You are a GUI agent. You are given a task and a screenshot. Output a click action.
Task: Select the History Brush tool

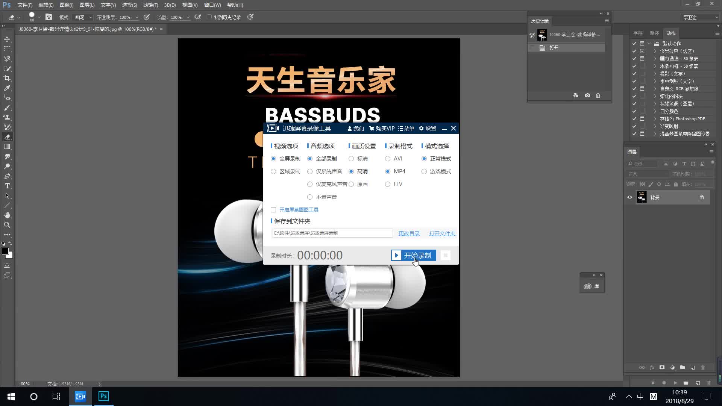pyautogui.click(x=7, y=127)
